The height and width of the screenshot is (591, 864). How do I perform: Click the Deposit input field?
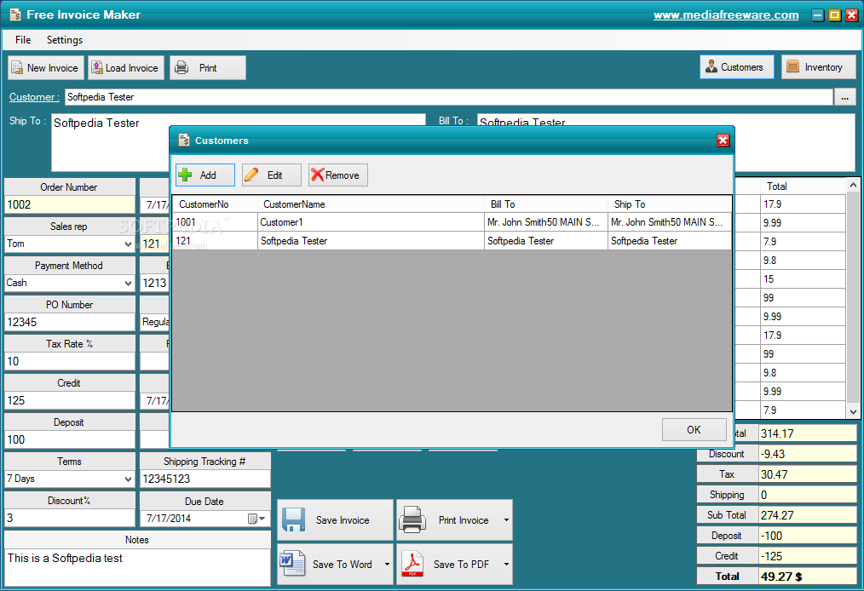point(69,439)
